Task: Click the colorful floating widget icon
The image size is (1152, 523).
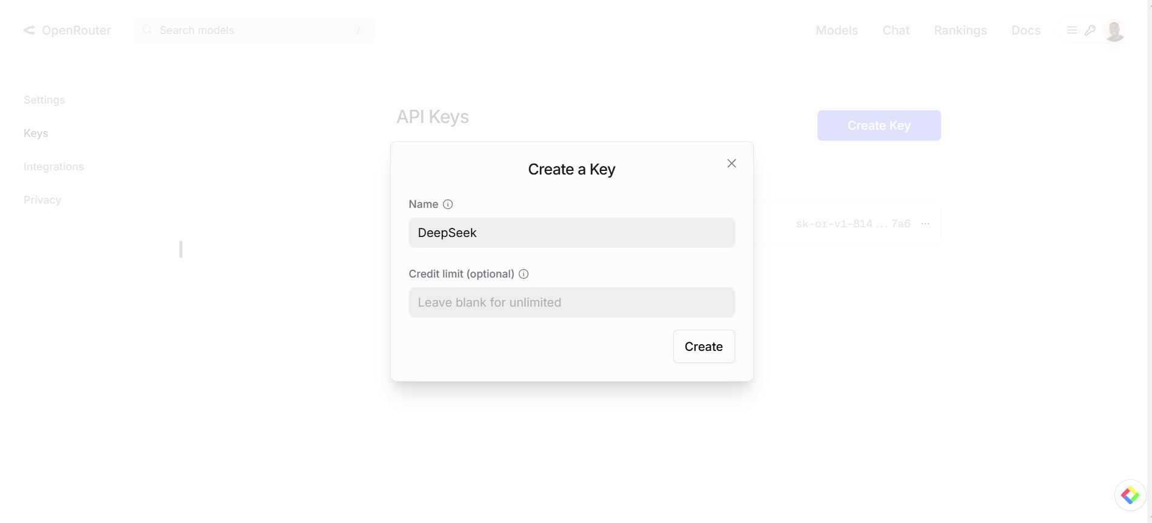Action: pos(1130,495)
